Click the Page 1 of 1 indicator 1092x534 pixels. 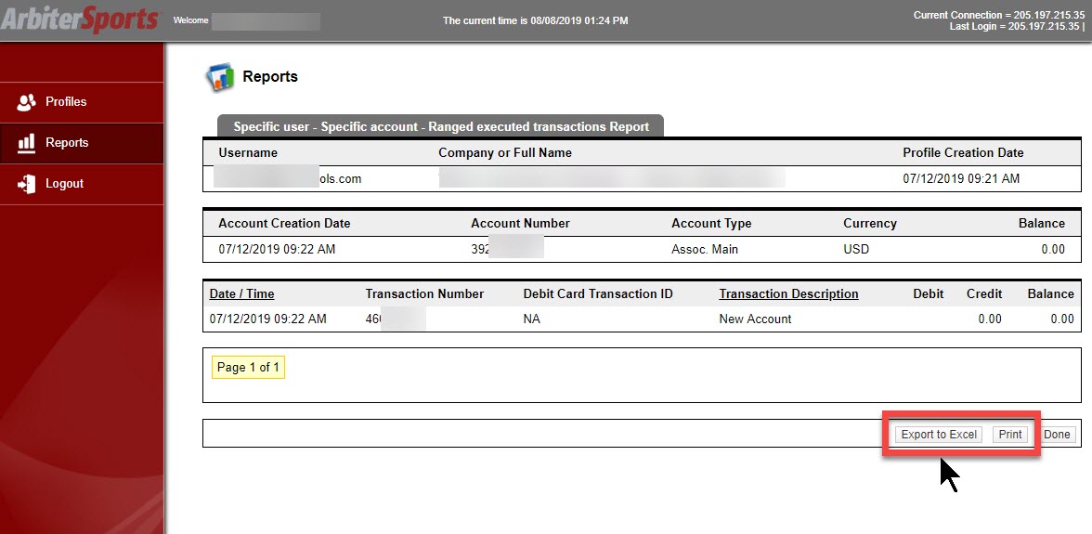248,368
